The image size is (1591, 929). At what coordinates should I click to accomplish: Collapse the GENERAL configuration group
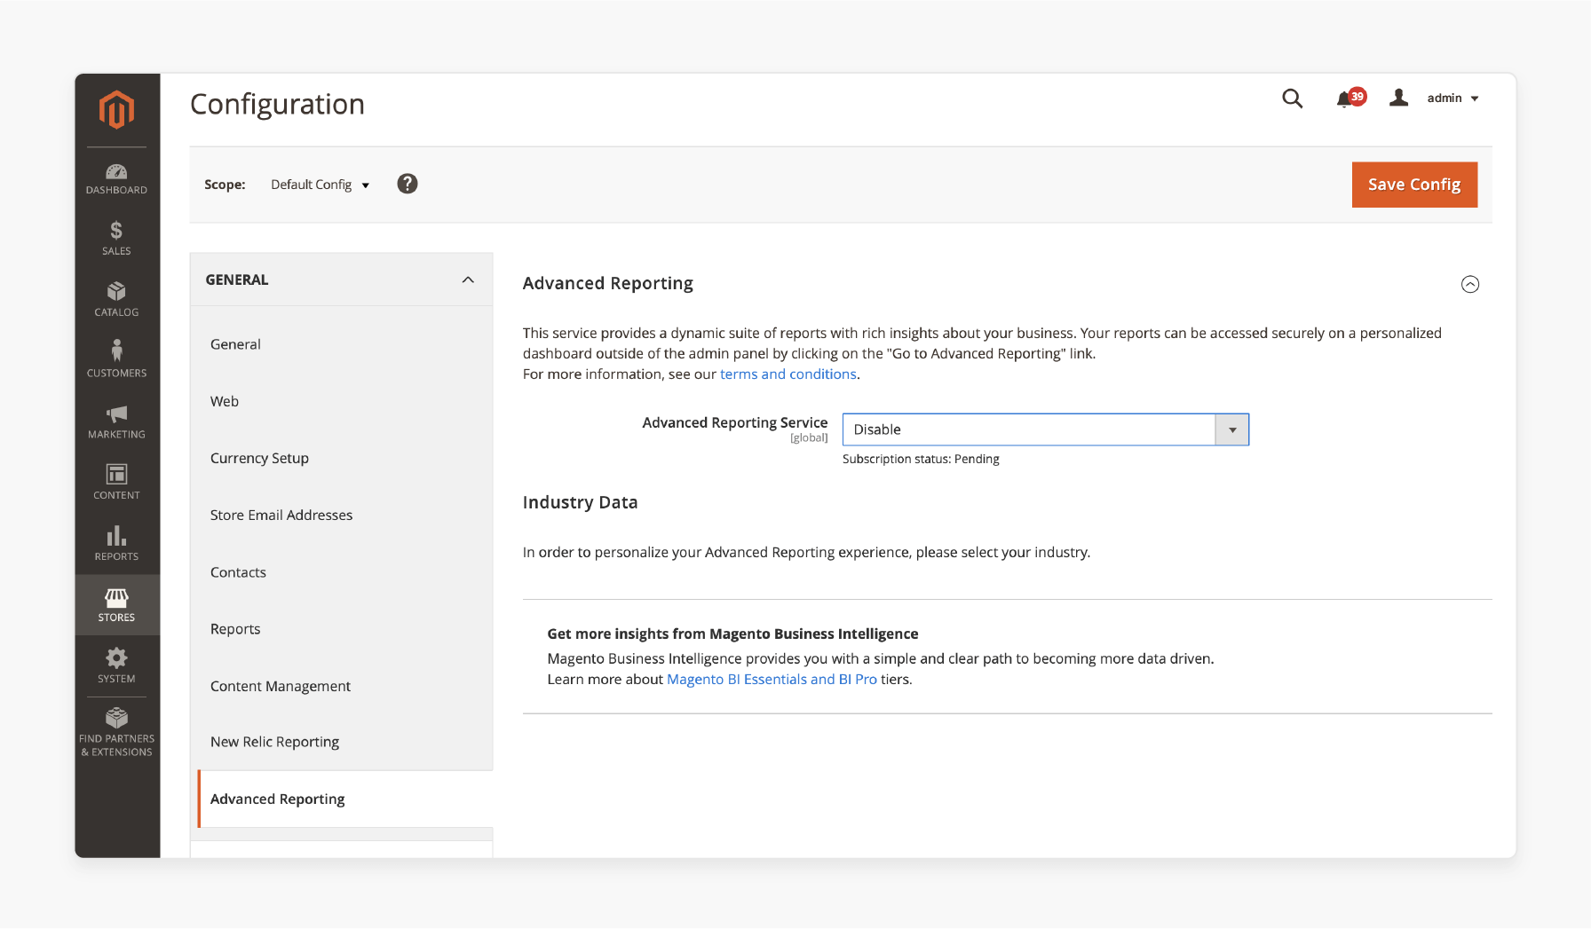click(342, 279)
